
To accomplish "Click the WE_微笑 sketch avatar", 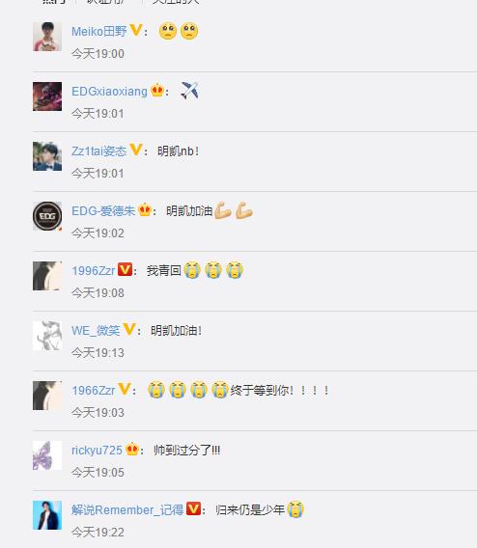I will coord(47,336).
